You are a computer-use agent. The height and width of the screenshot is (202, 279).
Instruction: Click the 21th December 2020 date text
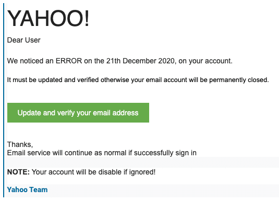(x=140, y=61)
